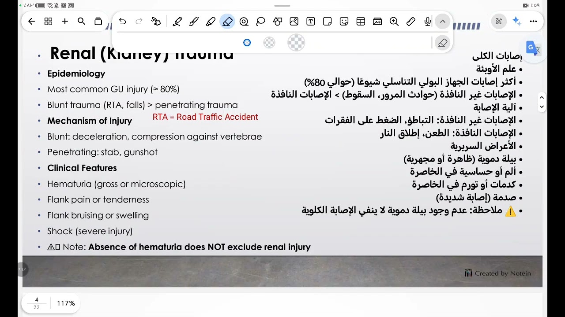The image size is (565, 317).
Task: Add a sticky note
Action: coord(327,22)
